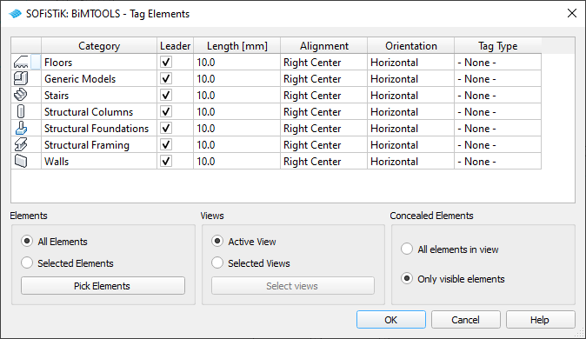
Task: Click the Orientation column header
Action: click(410, 45)
